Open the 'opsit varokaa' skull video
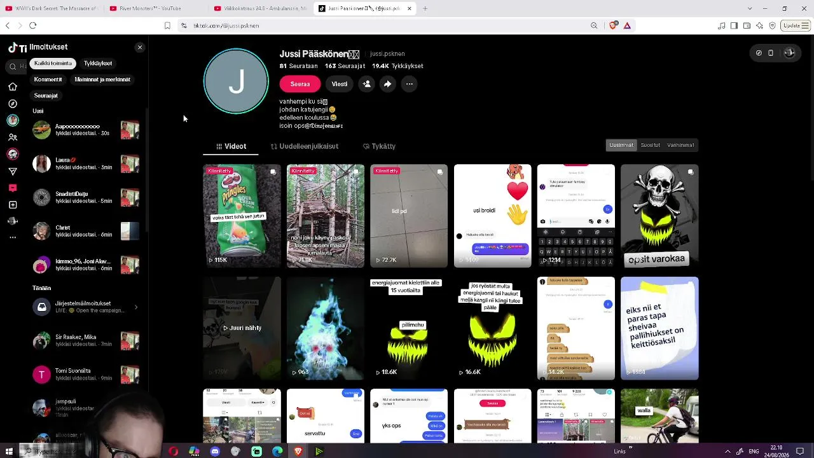The image size is (814, 458). [x=659, y=216]
